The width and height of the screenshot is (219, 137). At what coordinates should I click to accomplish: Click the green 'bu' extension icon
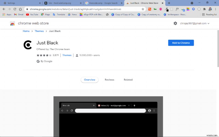[x=155, y=9]
